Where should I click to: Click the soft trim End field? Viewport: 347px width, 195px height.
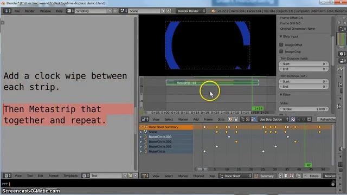point(304,87)
